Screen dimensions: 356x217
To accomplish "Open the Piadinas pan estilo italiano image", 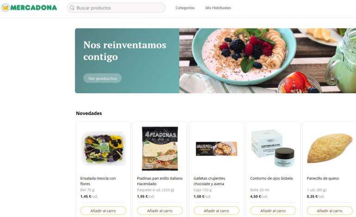I will click(x=160, y=149).
